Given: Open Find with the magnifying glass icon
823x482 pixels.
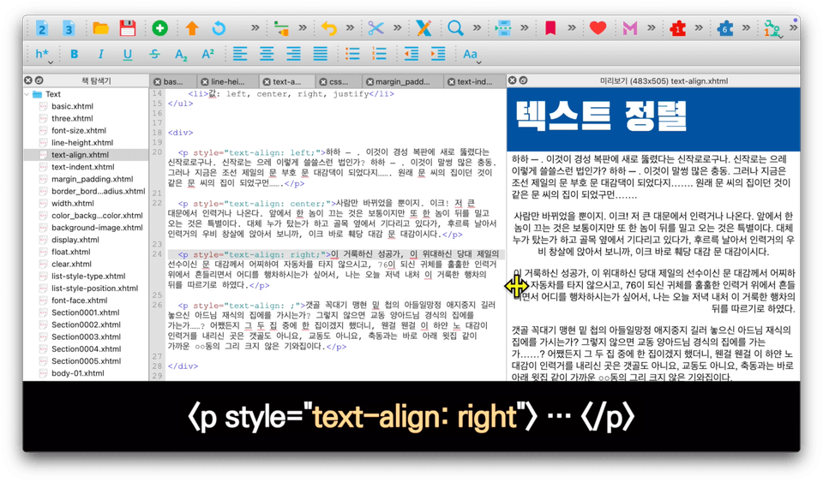Looking at the screenshot, I should pyautogui.click(x=455, y=28).
